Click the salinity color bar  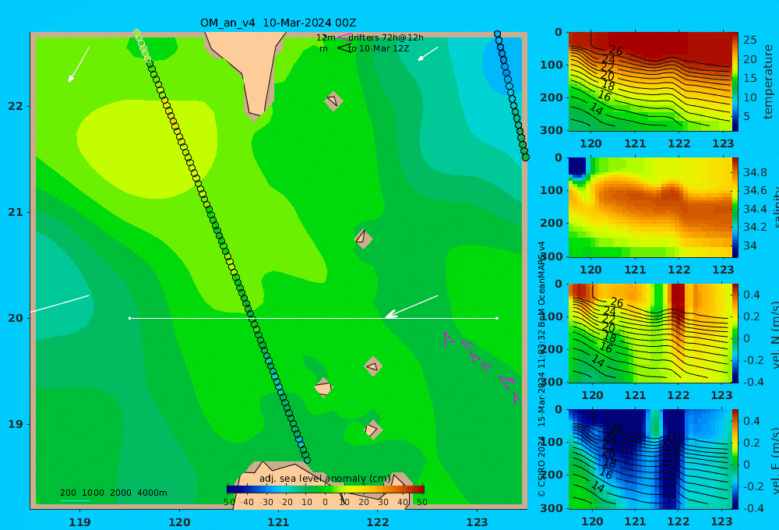(x=735, y=207)
